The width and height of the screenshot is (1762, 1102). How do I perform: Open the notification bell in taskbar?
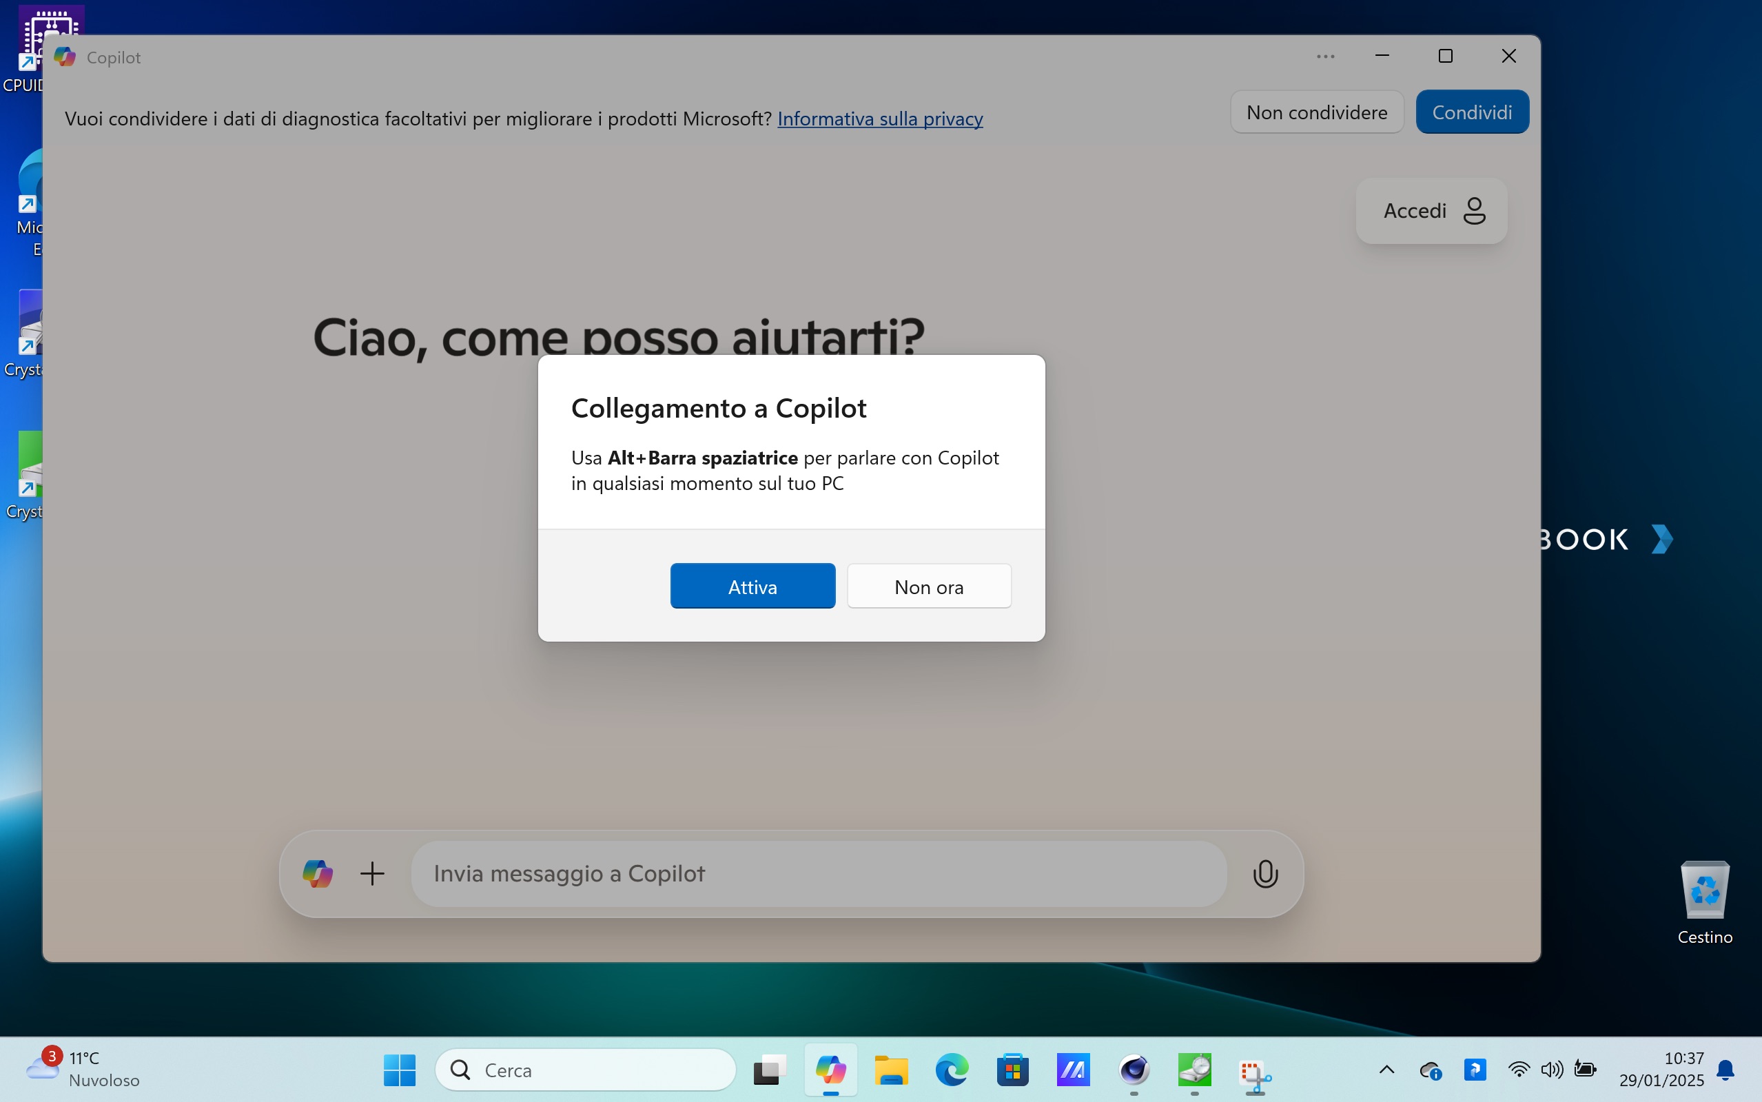1725,1070
